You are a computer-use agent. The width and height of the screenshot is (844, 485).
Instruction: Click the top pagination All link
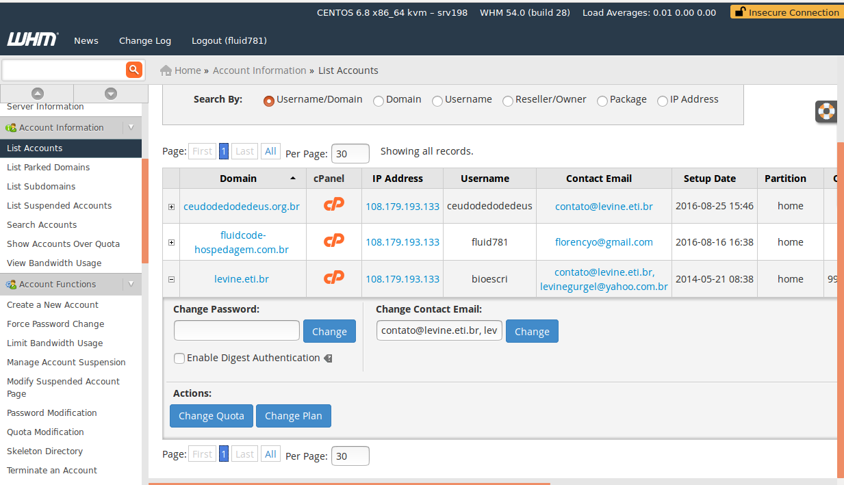(270, 151)
